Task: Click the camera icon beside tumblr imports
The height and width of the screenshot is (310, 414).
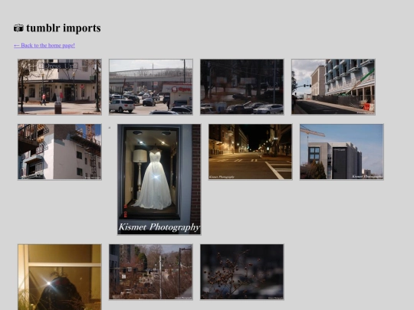Action: click(18, 28)
